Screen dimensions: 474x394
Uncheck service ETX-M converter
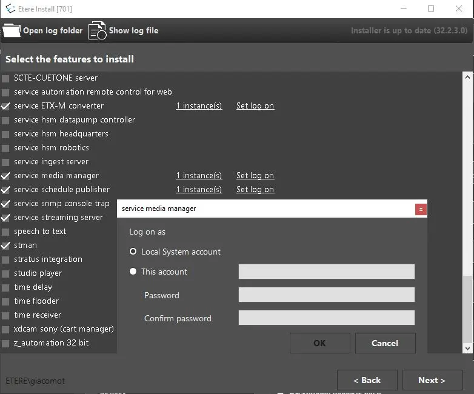pyautogui.click(x=6, y=106)
